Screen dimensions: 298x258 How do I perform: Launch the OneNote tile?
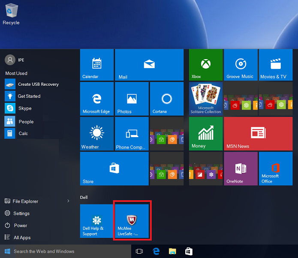241,169
